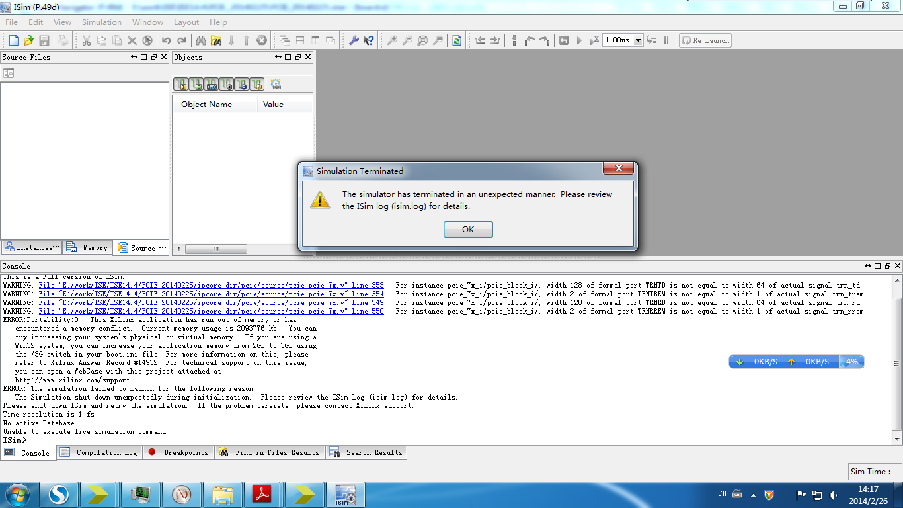Click the Undo arrow icon
This screenshot has width=903, height=508.
pyautogui.click(x=166, y=40)
